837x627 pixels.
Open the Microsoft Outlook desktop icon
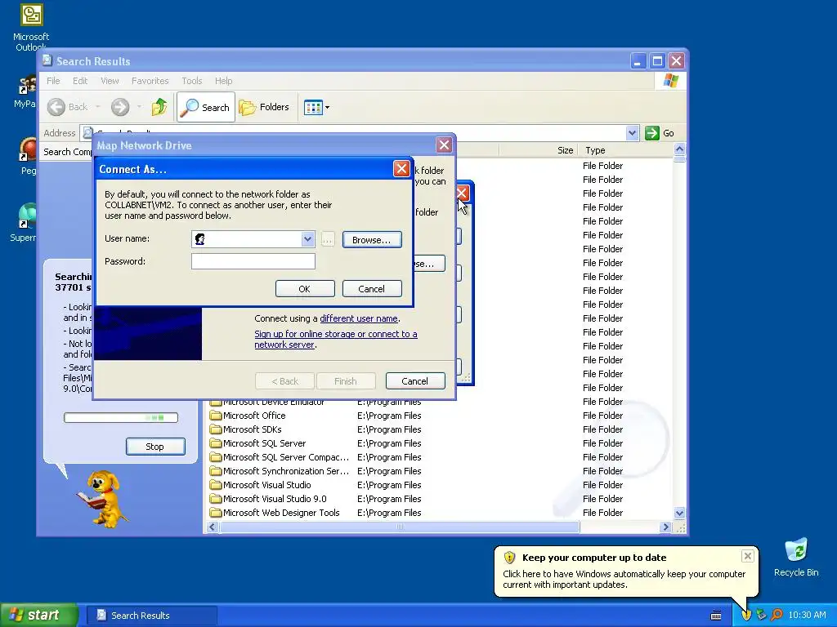[x=31, y=27]
